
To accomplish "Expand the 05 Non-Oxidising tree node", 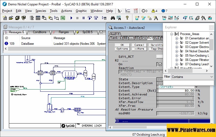I will [177, 56].
